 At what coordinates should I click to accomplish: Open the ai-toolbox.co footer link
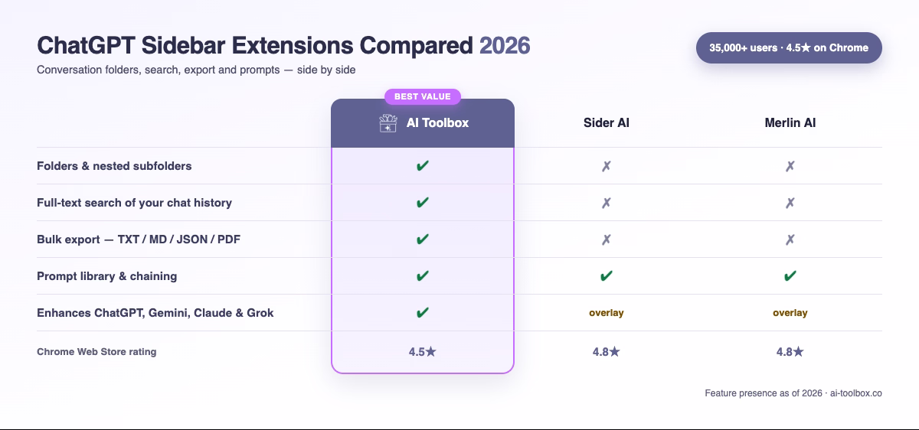point(856,393)
